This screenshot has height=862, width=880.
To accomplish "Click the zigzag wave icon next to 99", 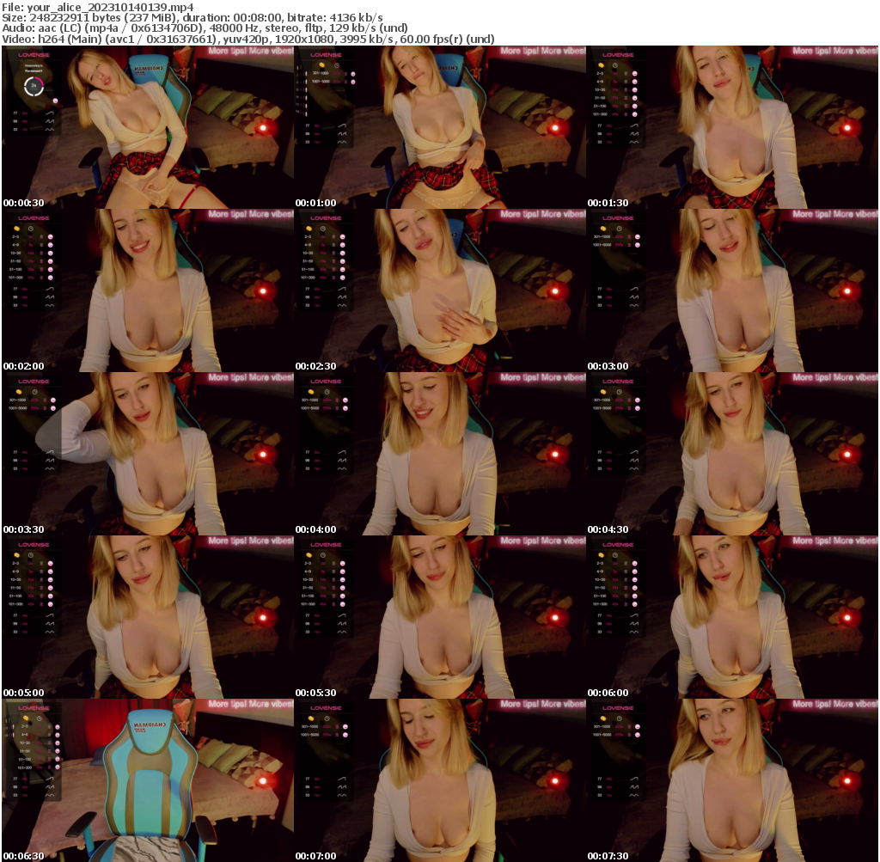I will 634,133.
